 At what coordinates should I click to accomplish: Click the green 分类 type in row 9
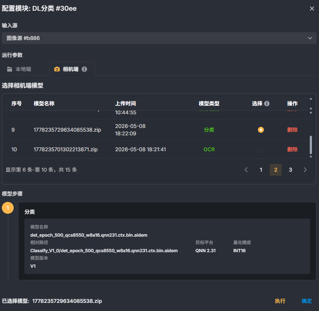click(x=209, y=130)
